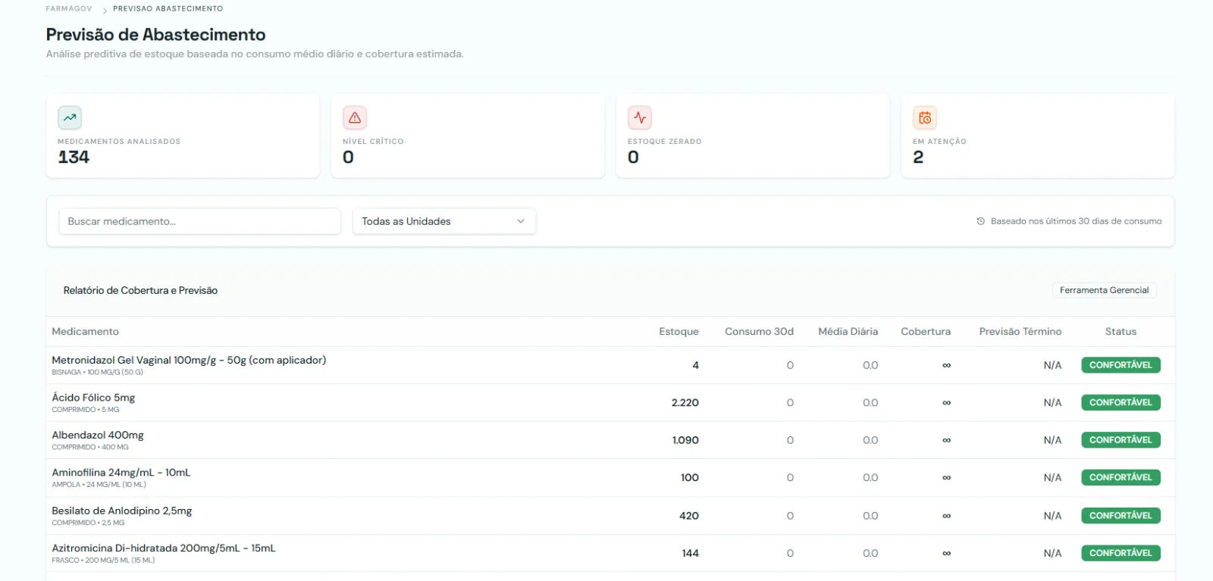The width and height of the screenshot is (1213, 581).
Task: Click the Em Atenção count of 2
Action: click(x=918, y=157)
